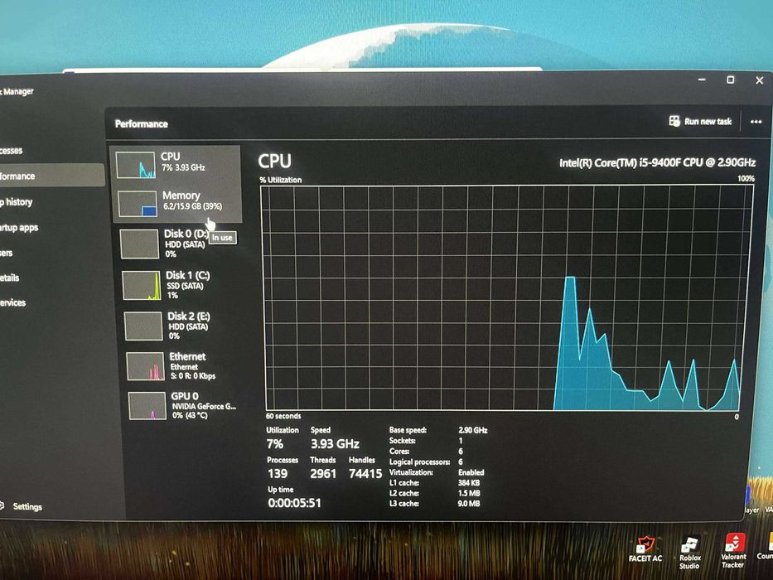Select the threads count 2961
Viewport: 773px width, 580px height.
[x=323, y=473]
